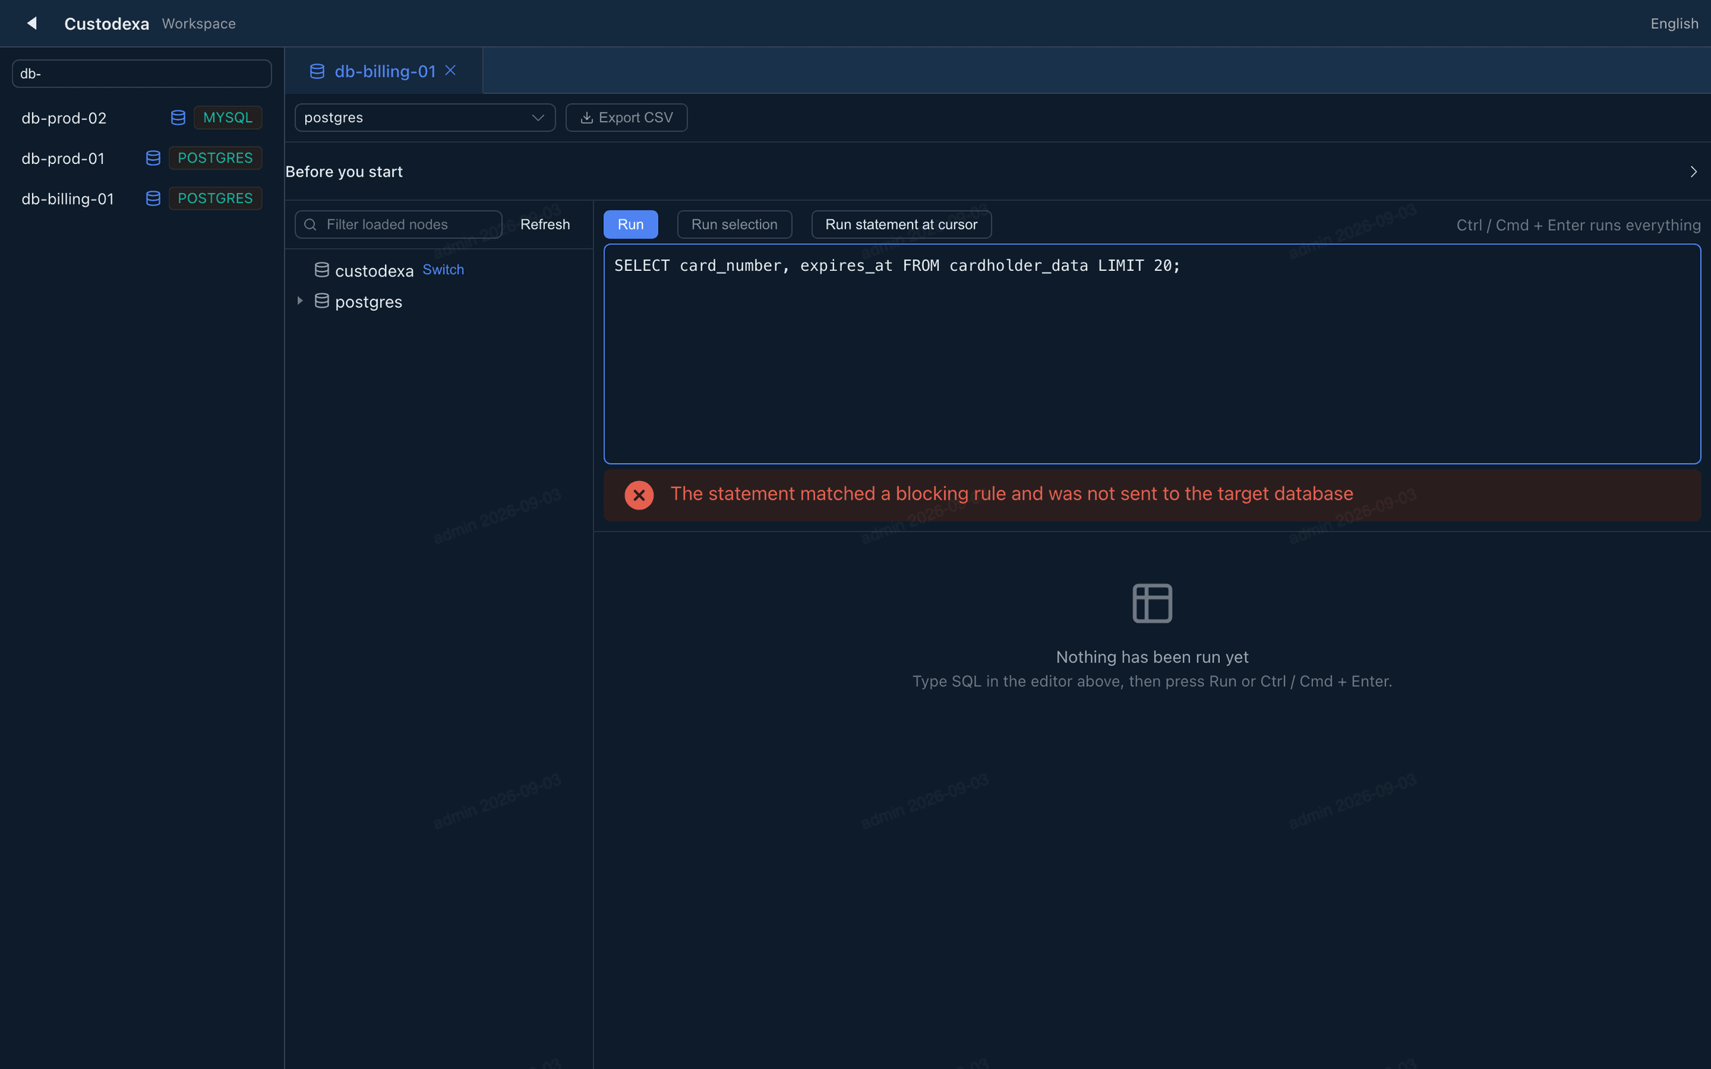Click the POSTGRES tag on db-billing-01
Image resolution: width=1711 pixels, height=1069 pixels.
click(x=215, y=198)
